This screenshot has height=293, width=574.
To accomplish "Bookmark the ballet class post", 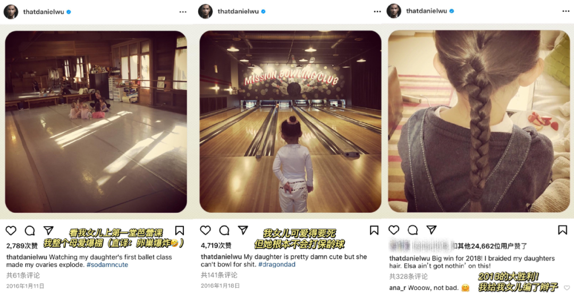I will pos(180,230).
